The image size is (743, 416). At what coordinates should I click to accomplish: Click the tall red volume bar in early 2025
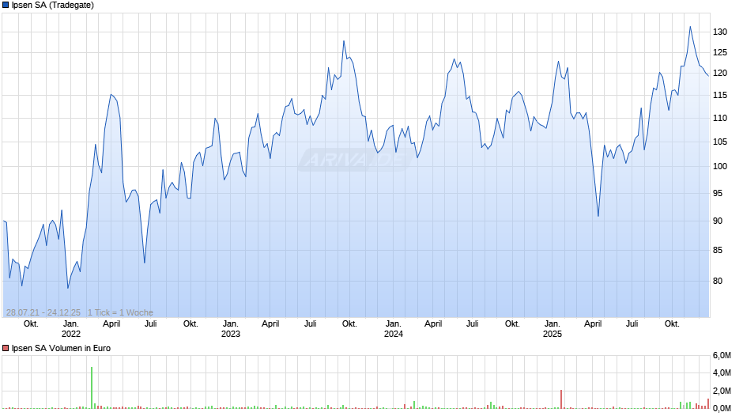pos(561,399)
